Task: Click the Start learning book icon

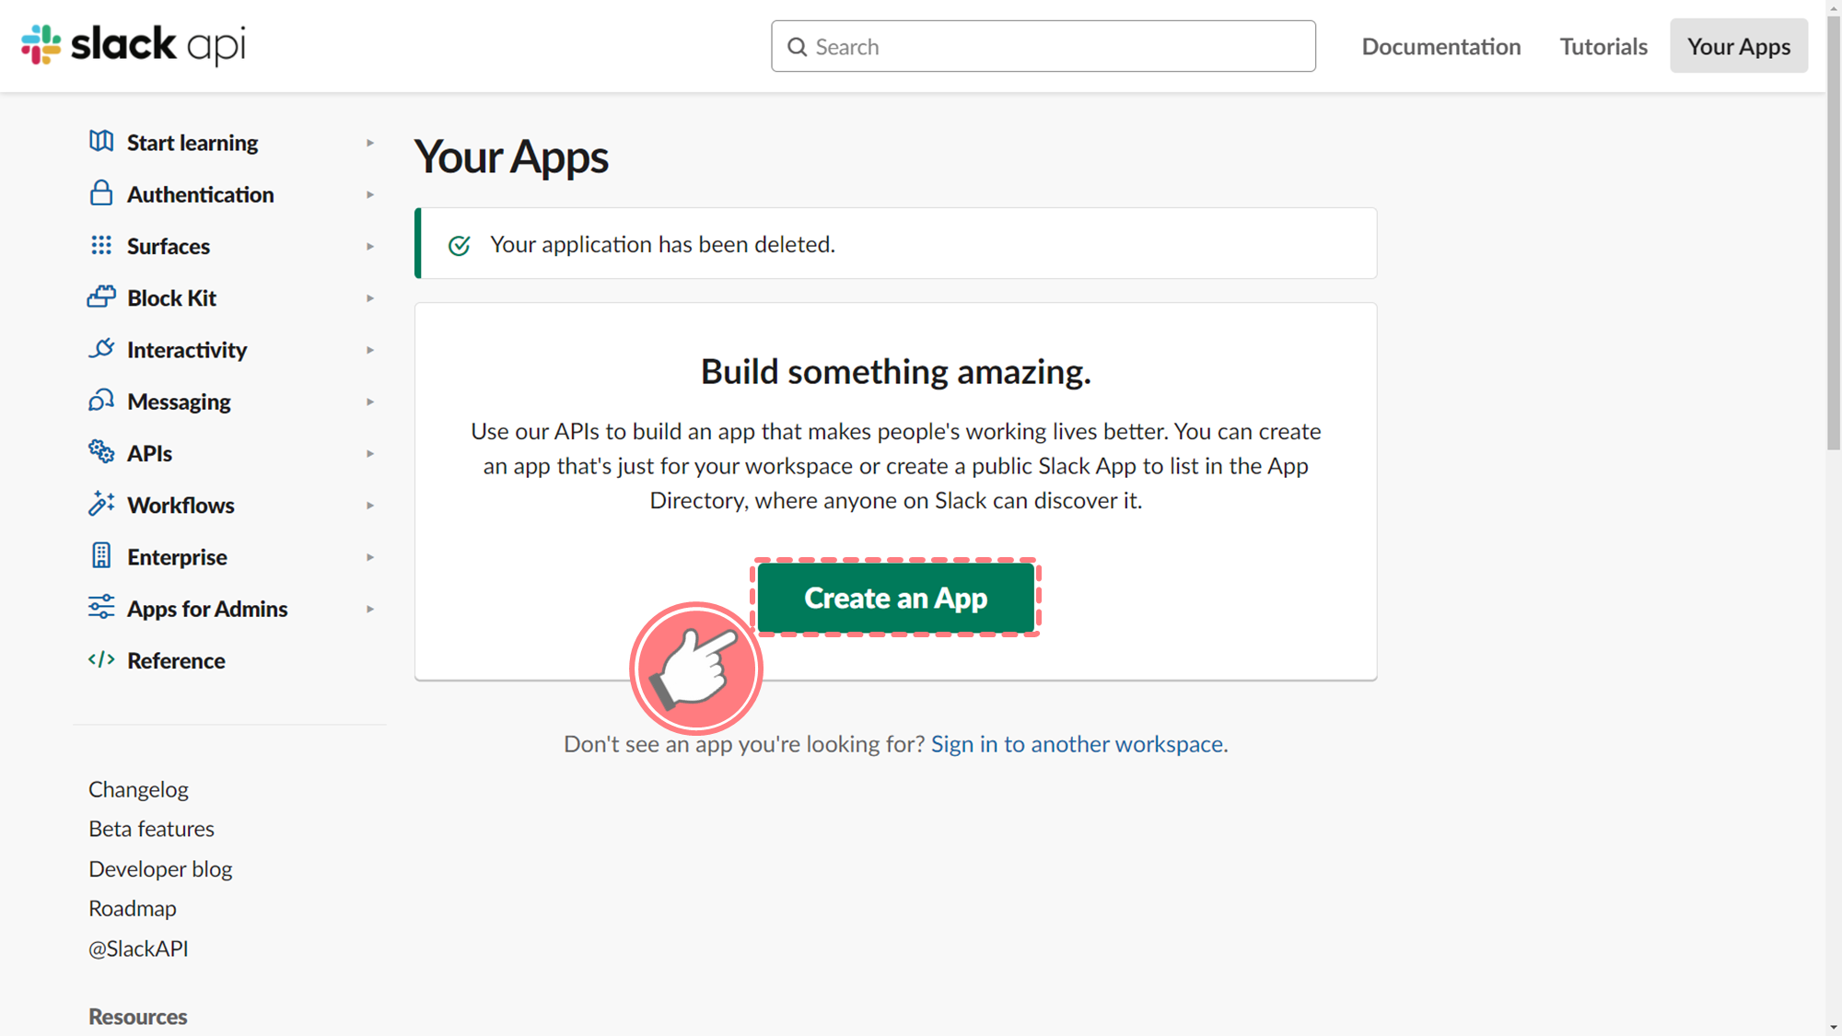Action: coord(101,142)
